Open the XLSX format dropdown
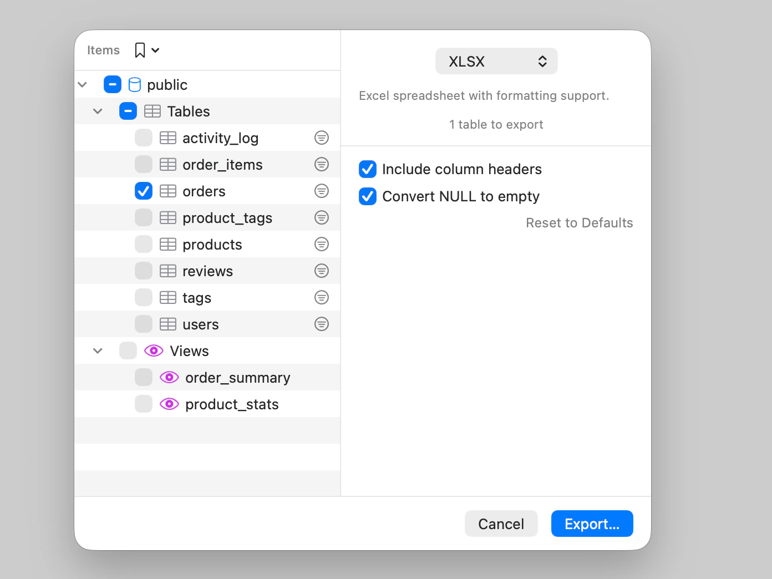Viewport: 772px width, 579px height. tap(496, 61)
